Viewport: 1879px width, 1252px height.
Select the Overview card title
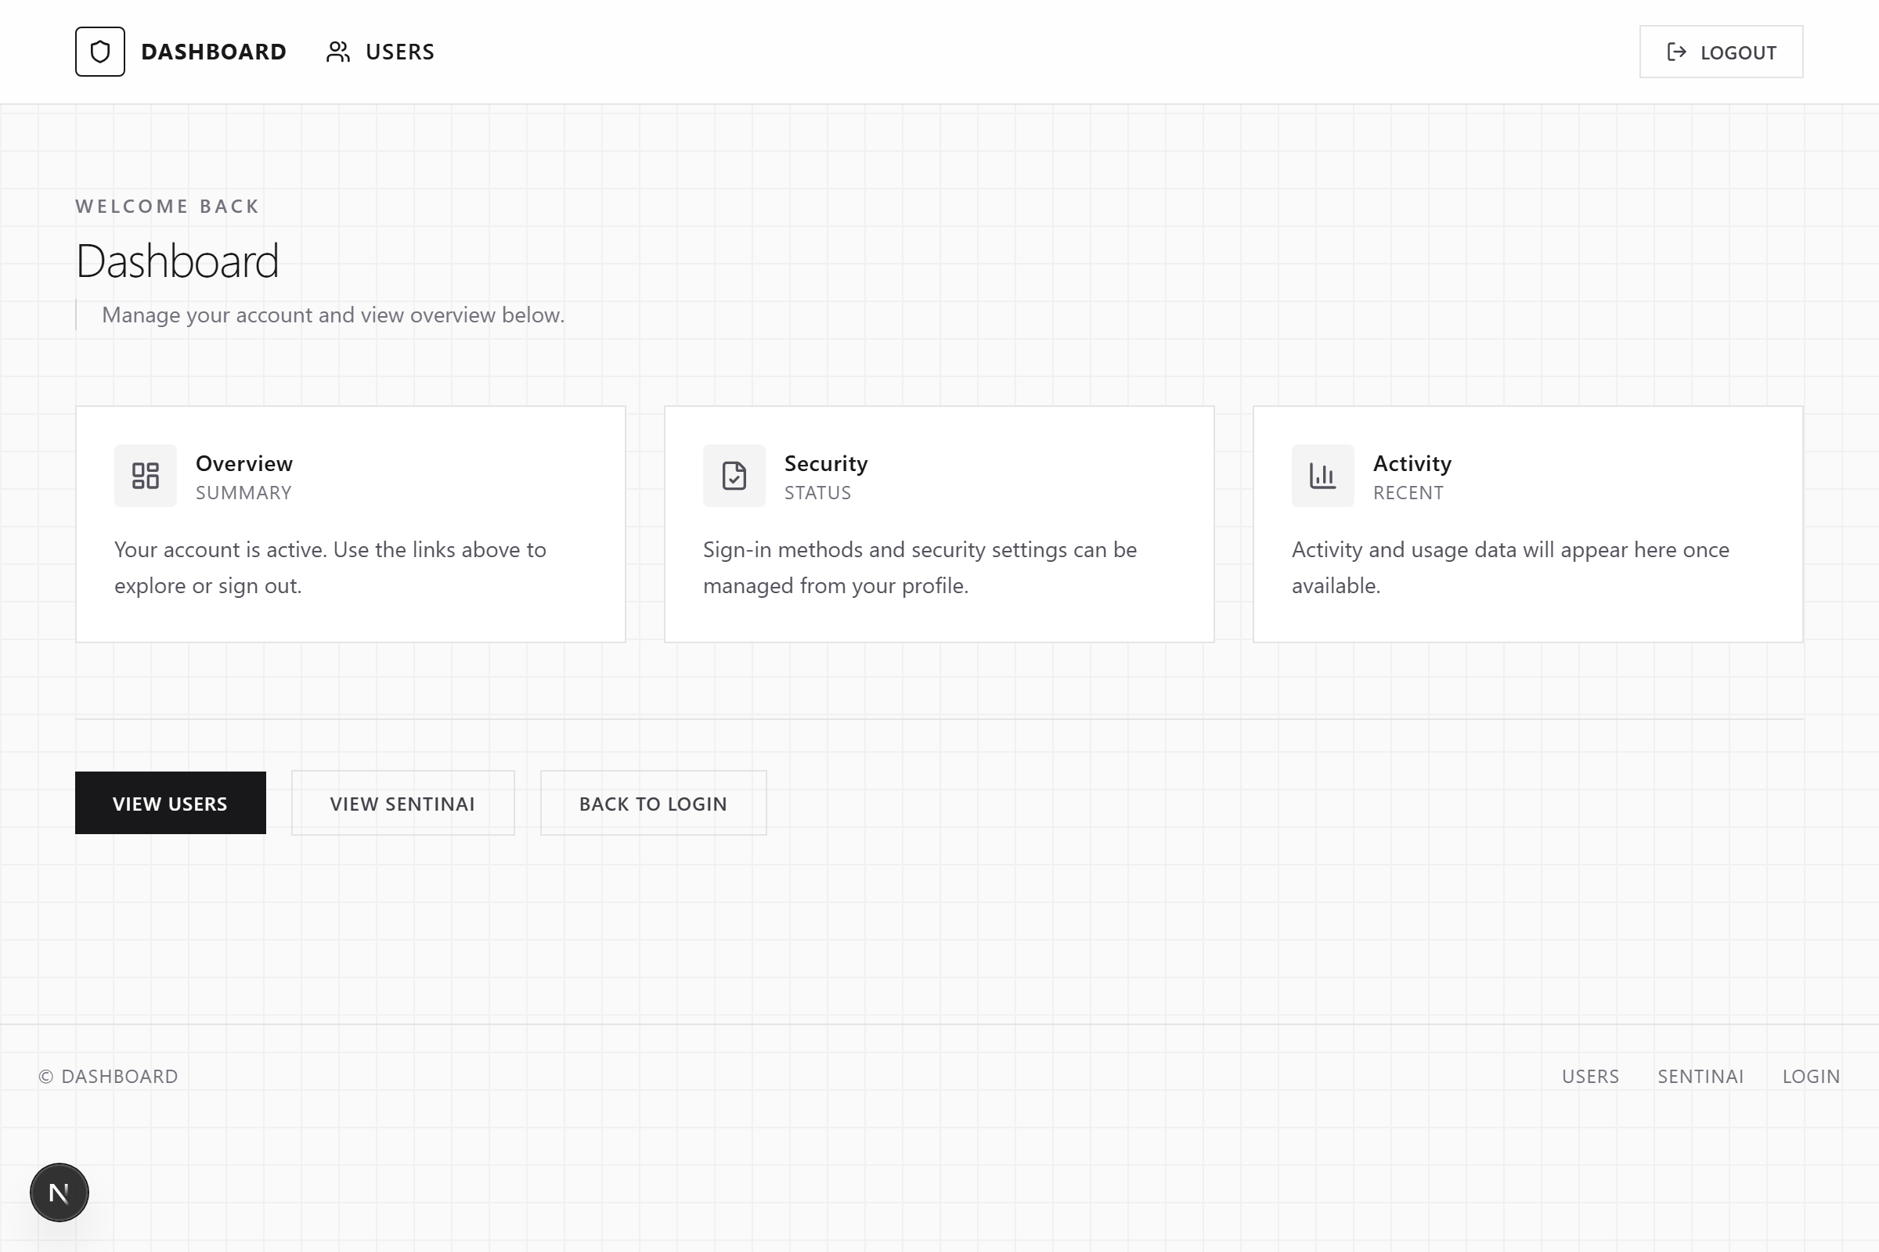click(x=243, y=463)
